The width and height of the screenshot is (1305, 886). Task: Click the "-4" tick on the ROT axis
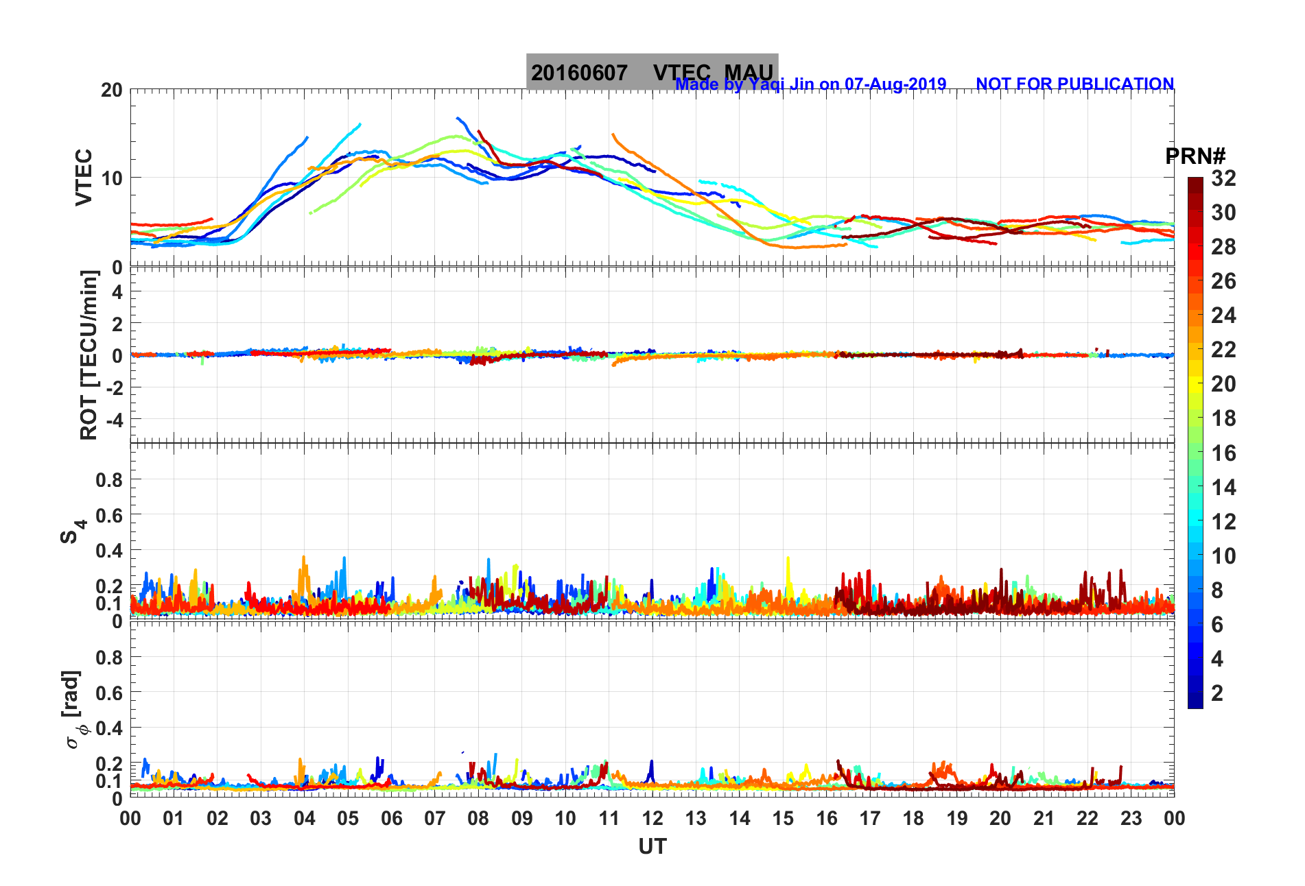pos(113,420)
